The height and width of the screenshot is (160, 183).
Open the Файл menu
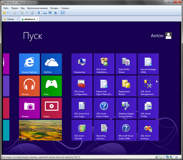click(6, 8)
